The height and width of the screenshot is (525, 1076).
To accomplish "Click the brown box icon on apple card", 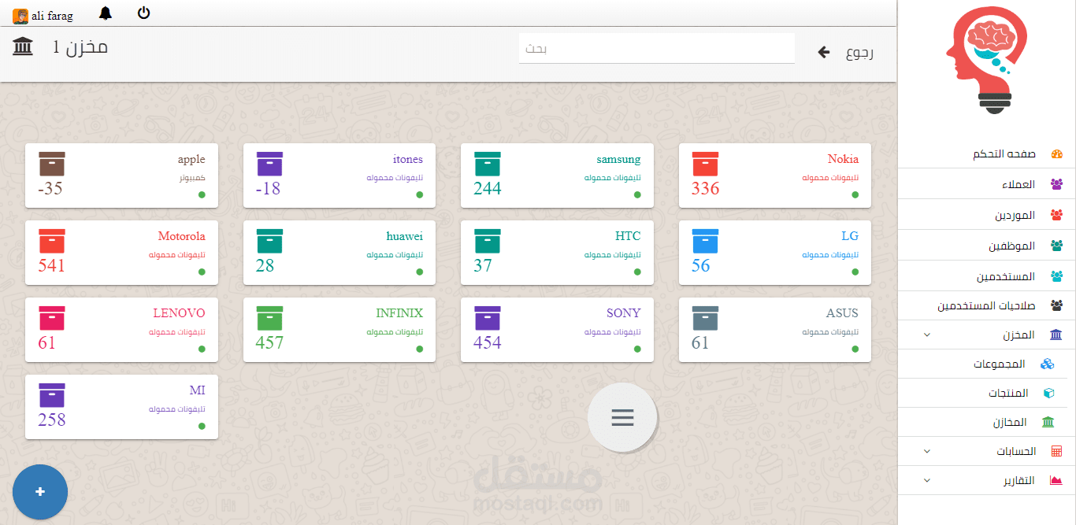I will 51,164.
